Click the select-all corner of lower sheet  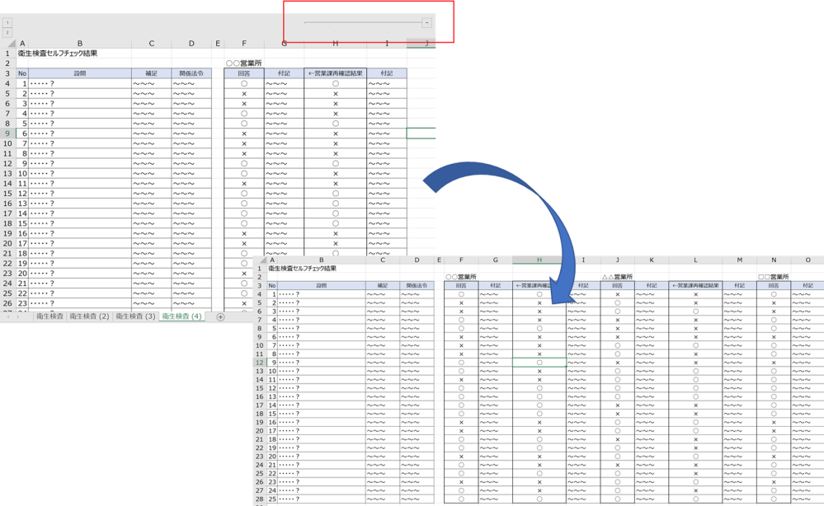tap(261, 260)
